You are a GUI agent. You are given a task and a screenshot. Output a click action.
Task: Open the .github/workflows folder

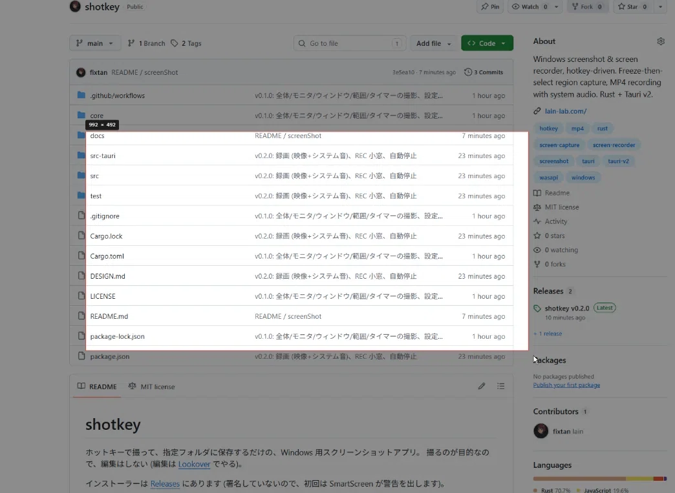coord(118,96)
